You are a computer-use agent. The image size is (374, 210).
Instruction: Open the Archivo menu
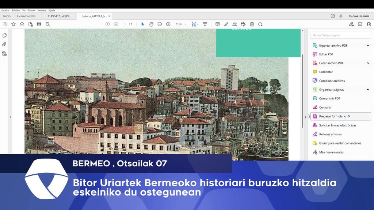coord(5,11)
